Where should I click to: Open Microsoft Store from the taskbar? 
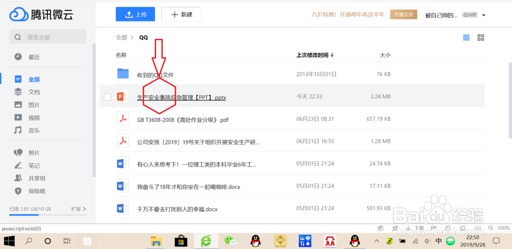pos(181,241)
